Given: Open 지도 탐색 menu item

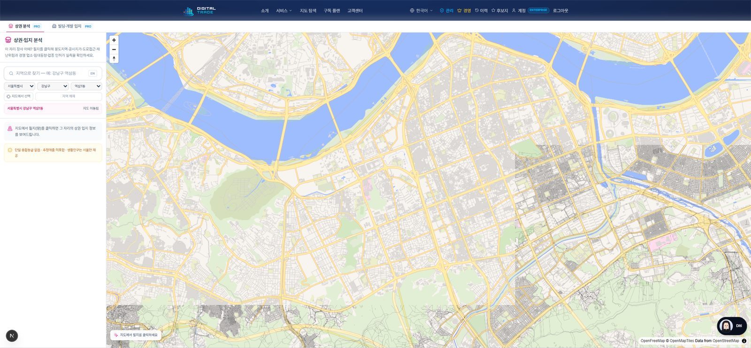Looking at the screenshot, I should [308, 10].
